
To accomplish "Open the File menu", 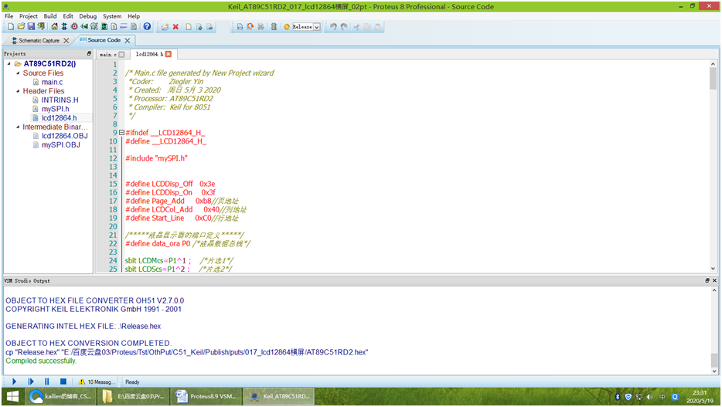I will click(x=9, y=16).
